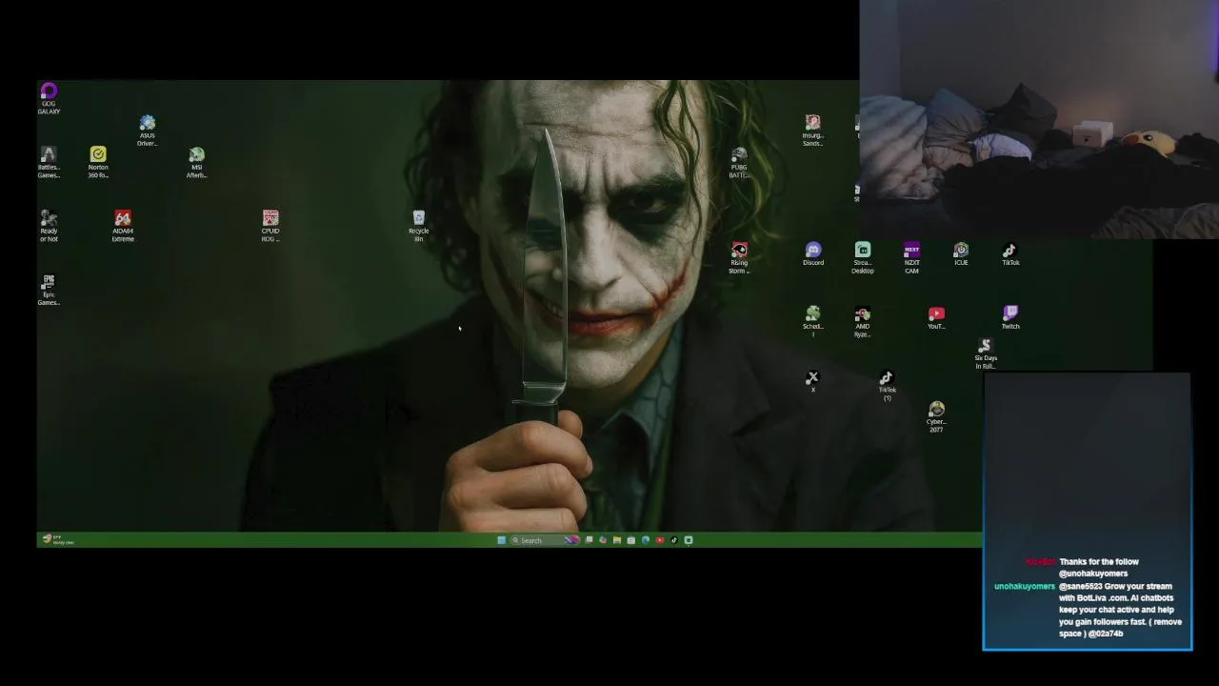1219x686 pixels.
Task: Launch the Epic Games Launcher icon
Action: pyautogui.click(x=49, y=290)
